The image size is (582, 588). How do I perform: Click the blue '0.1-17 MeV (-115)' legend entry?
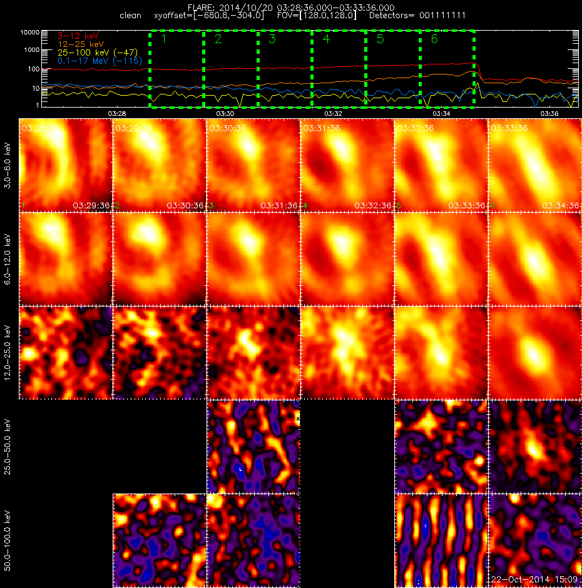(x=100, y=61)
